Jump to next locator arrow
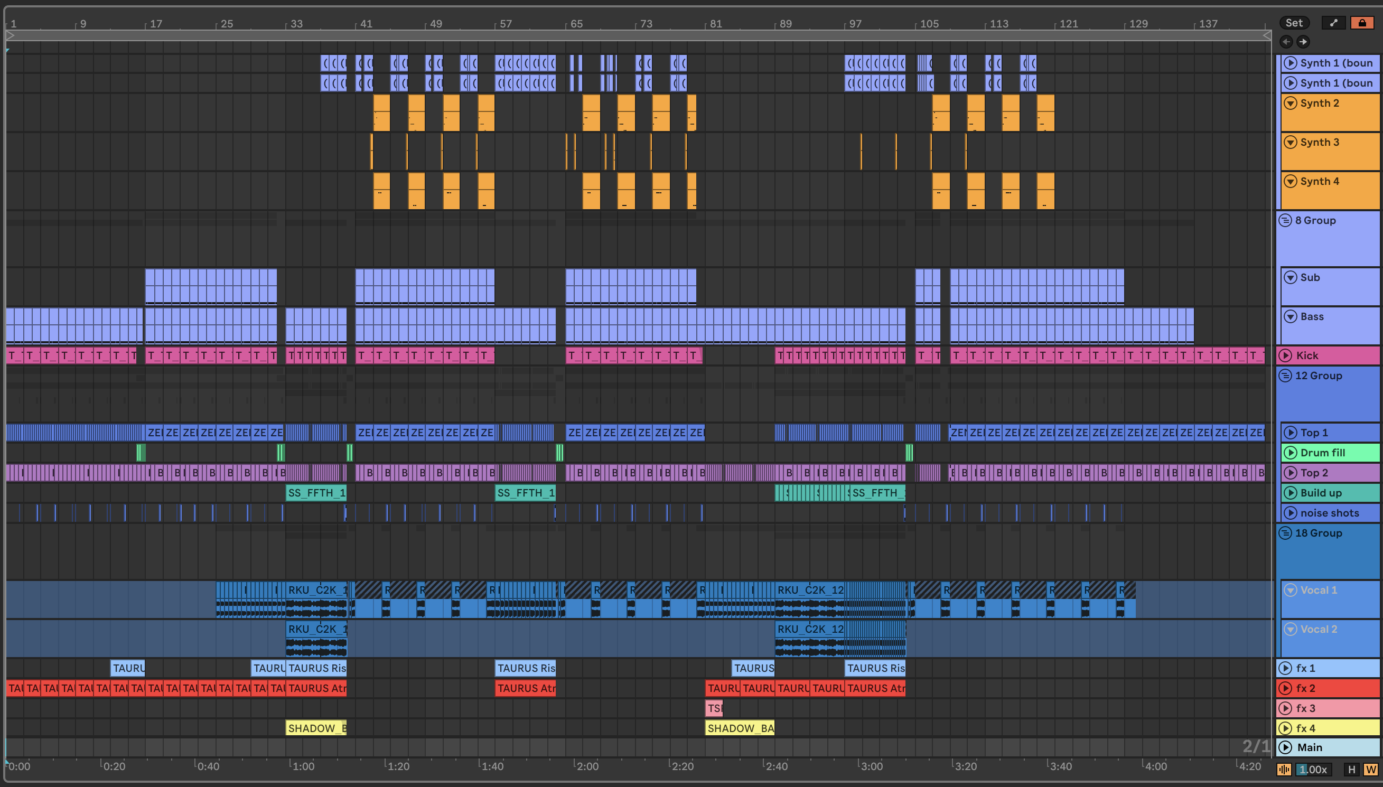 point(1303,42)
